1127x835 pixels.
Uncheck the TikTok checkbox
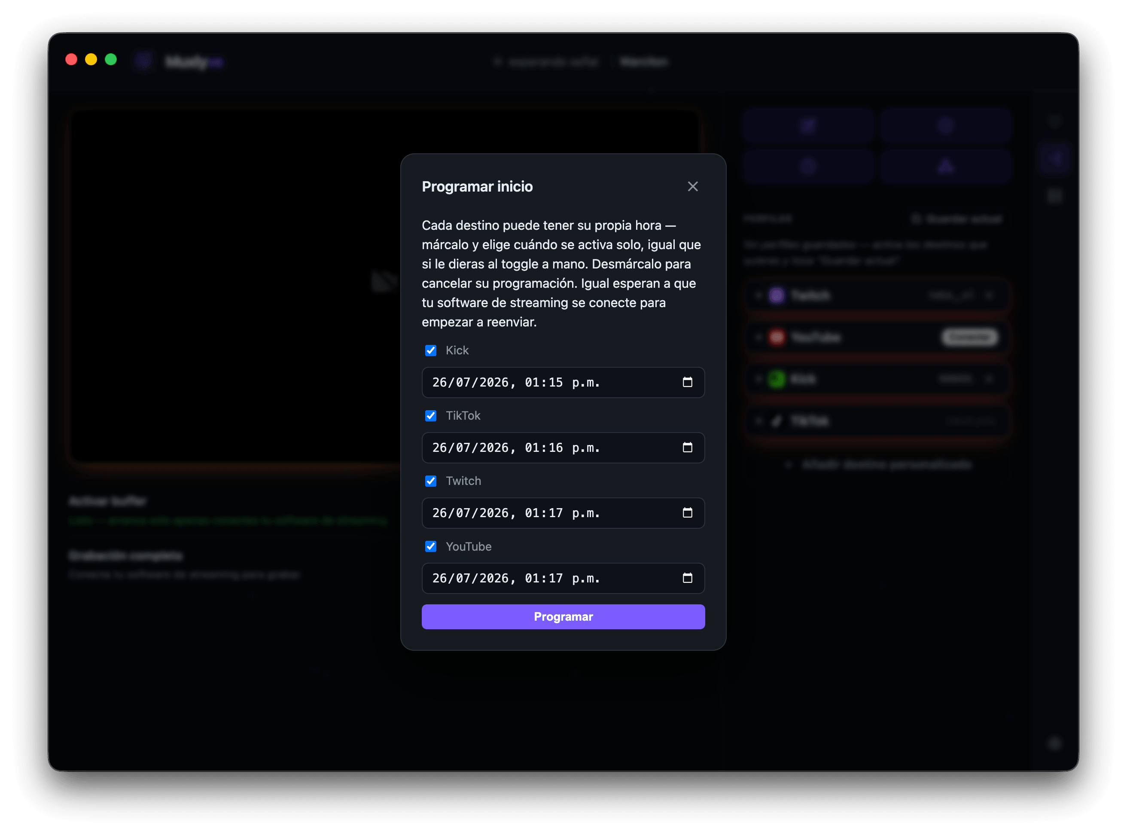pyautogui.click(x=431, y=415)
